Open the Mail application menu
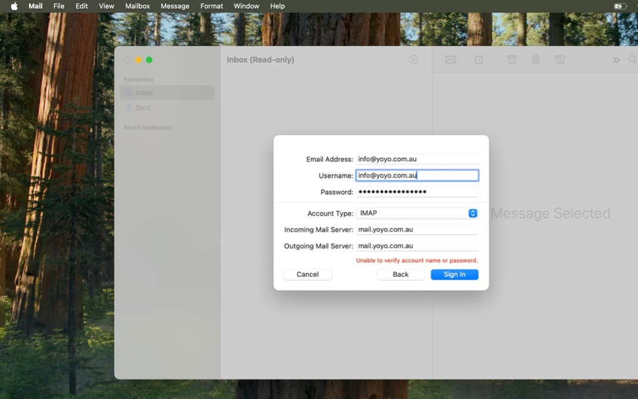 [35, 6]
